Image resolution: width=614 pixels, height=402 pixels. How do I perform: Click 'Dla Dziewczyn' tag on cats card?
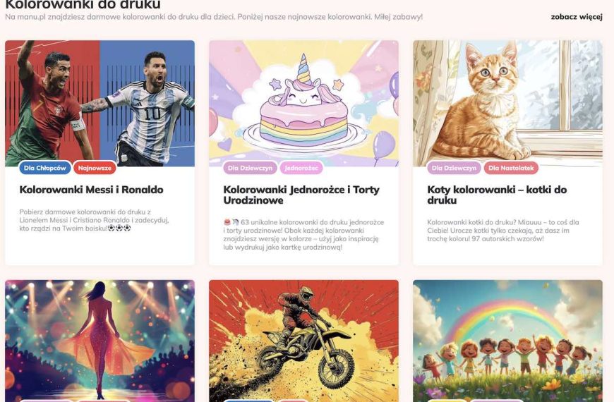coord(455,168)
